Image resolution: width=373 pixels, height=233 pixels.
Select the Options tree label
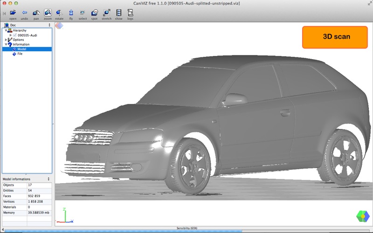(18, 40)
